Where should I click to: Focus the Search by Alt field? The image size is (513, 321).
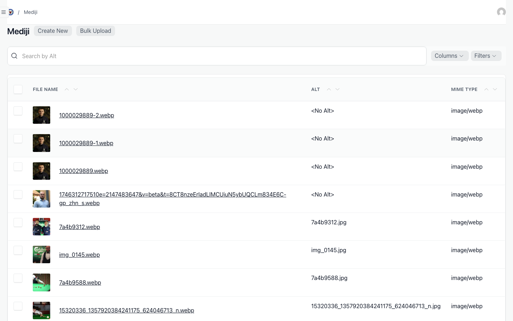(217, 56)
